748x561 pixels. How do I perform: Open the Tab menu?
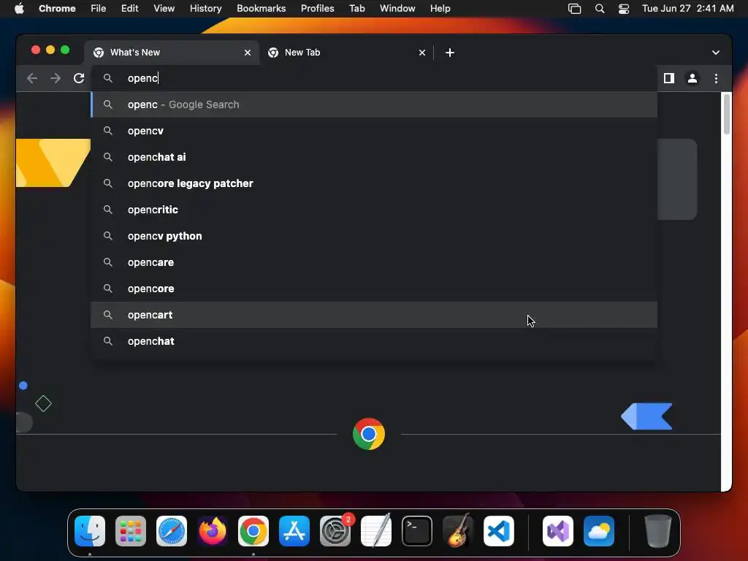point(356,8)
